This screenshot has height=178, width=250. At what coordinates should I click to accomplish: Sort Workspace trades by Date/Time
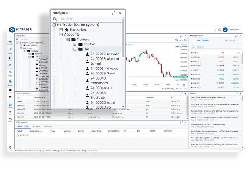tap(36, 131)
